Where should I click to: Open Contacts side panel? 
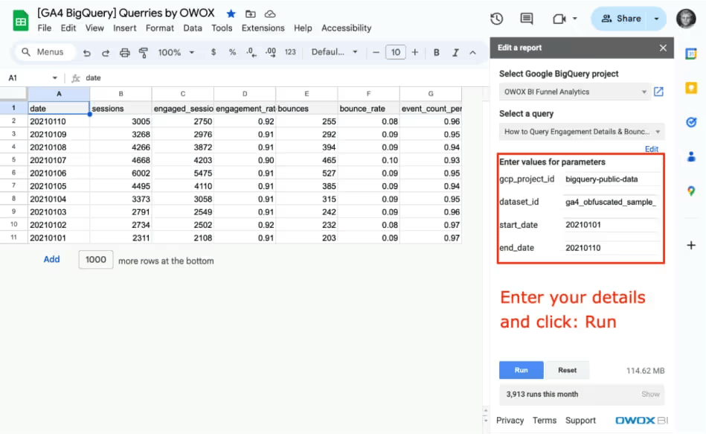691,156
